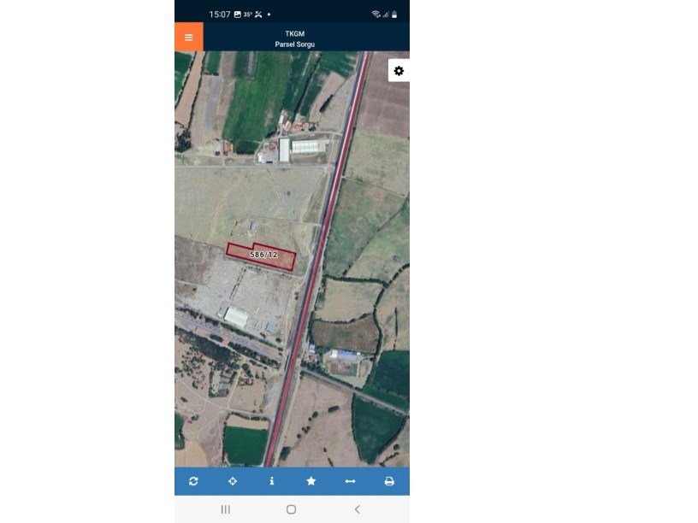Tap the battery indicator in status bar
Screen dimensions: 698x523
(x=394, y=15)
